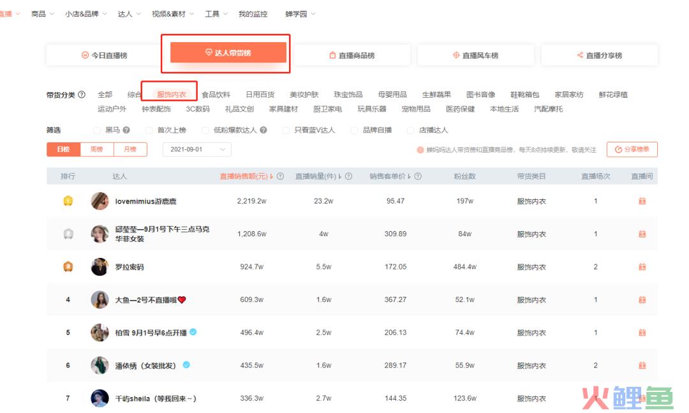
Task: Click avatar of 罗拉密码
Action: click(100, 267)
